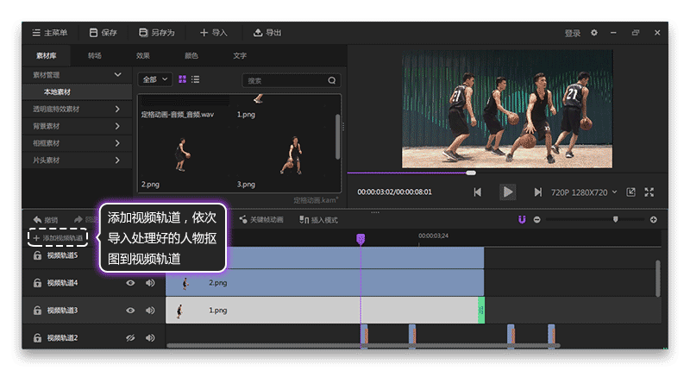
Task: Open settings gear in title bar
Action: [x=594, y=33]
